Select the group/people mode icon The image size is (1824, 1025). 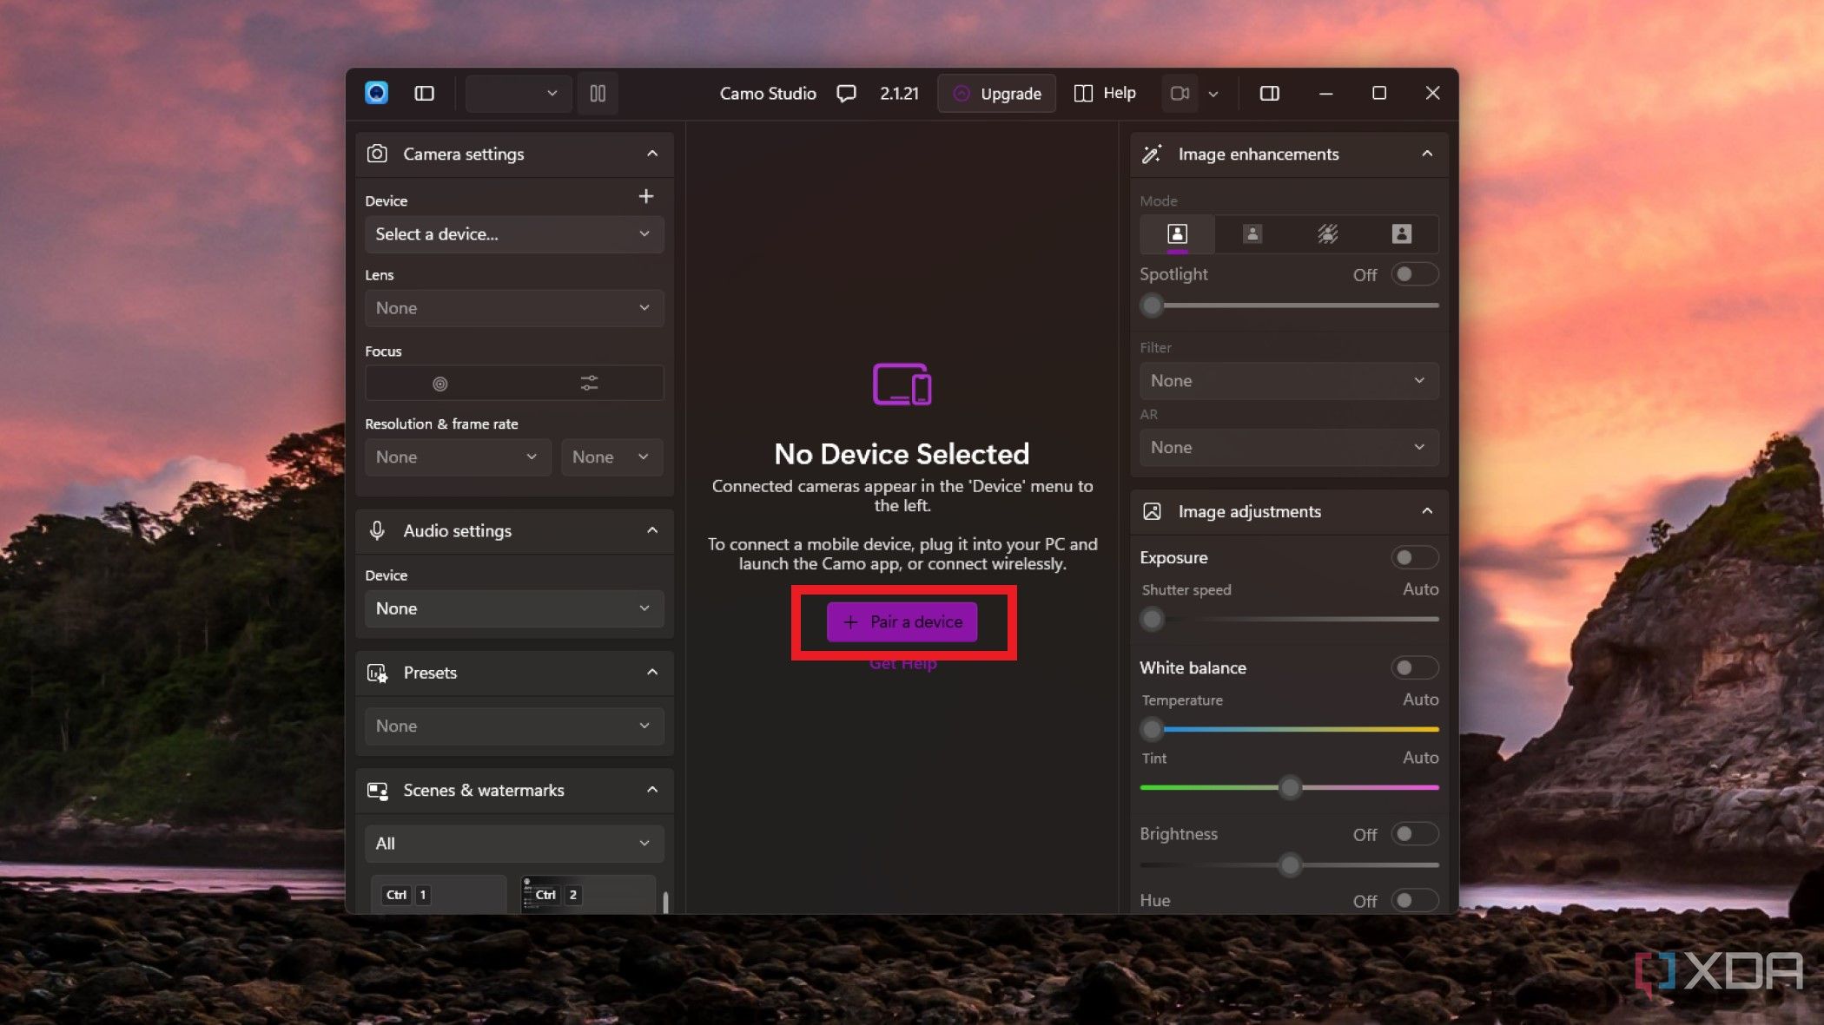pos(1252,234)
